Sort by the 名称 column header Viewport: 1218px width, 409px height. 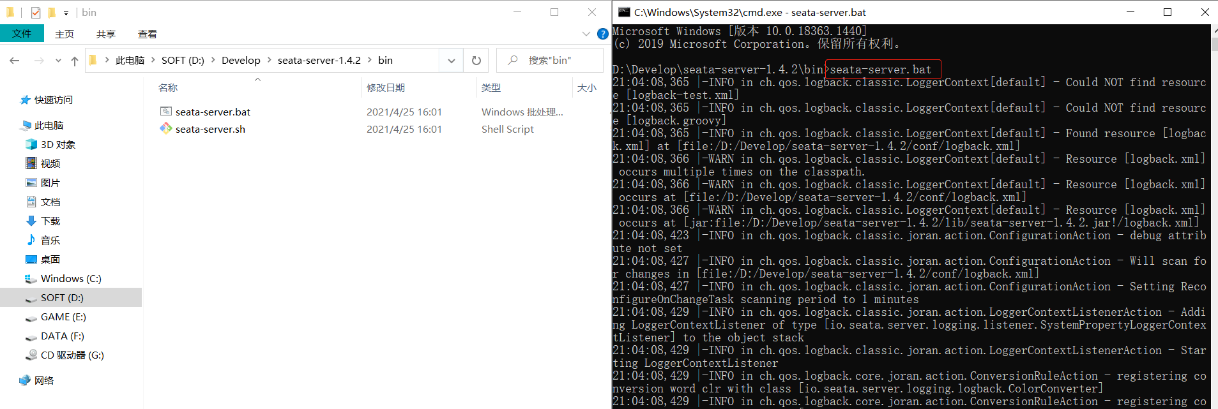pyautogui.click(x=168, y=87)
